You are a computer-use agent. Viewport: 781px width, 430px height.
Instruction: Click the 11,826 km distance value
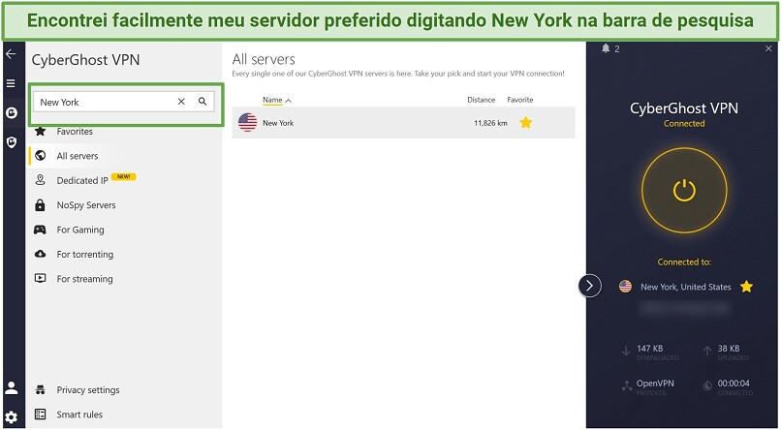[490, 123]
